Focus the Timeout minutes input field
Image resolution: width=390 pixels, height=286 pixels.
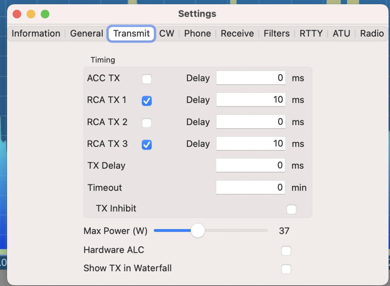(x=250, y=187)
